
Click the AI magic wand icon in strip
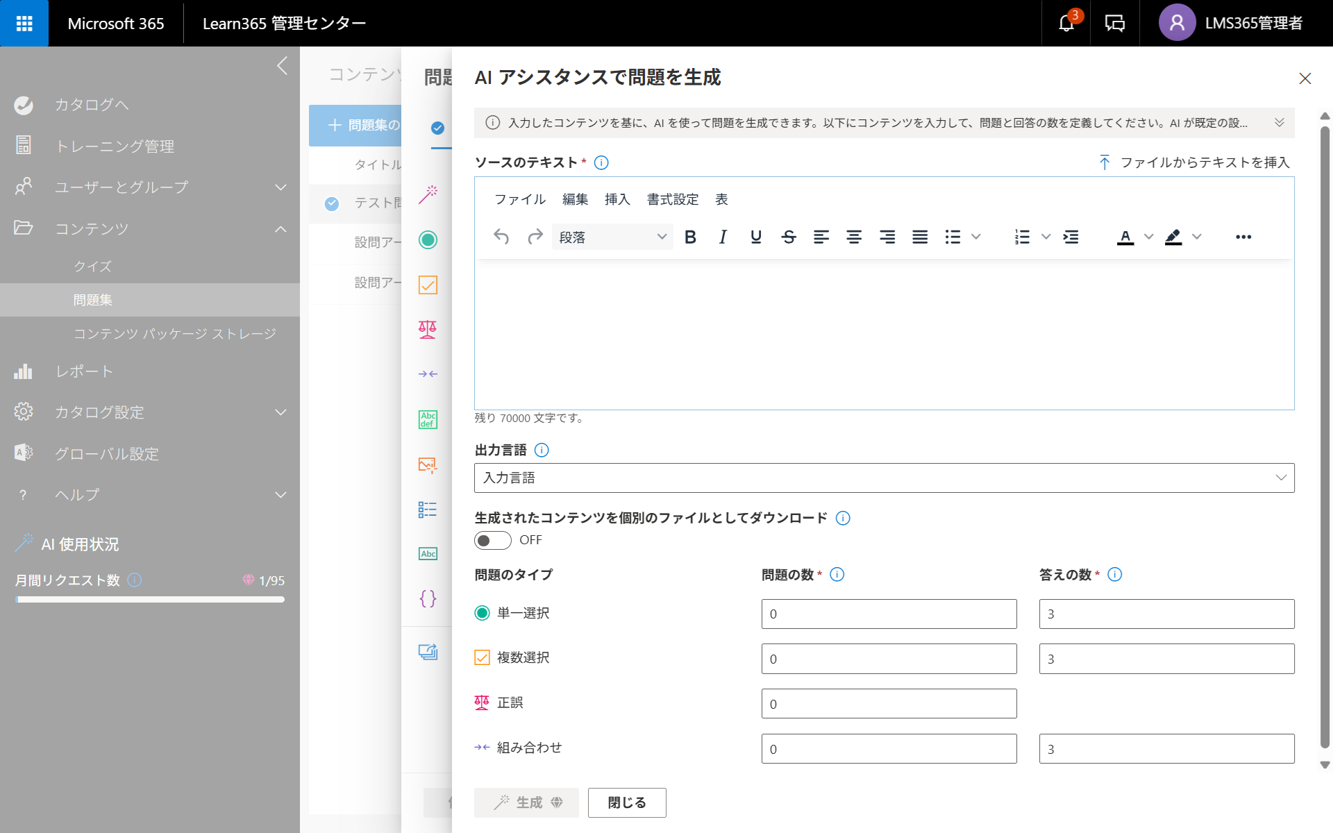pos(428,195)
